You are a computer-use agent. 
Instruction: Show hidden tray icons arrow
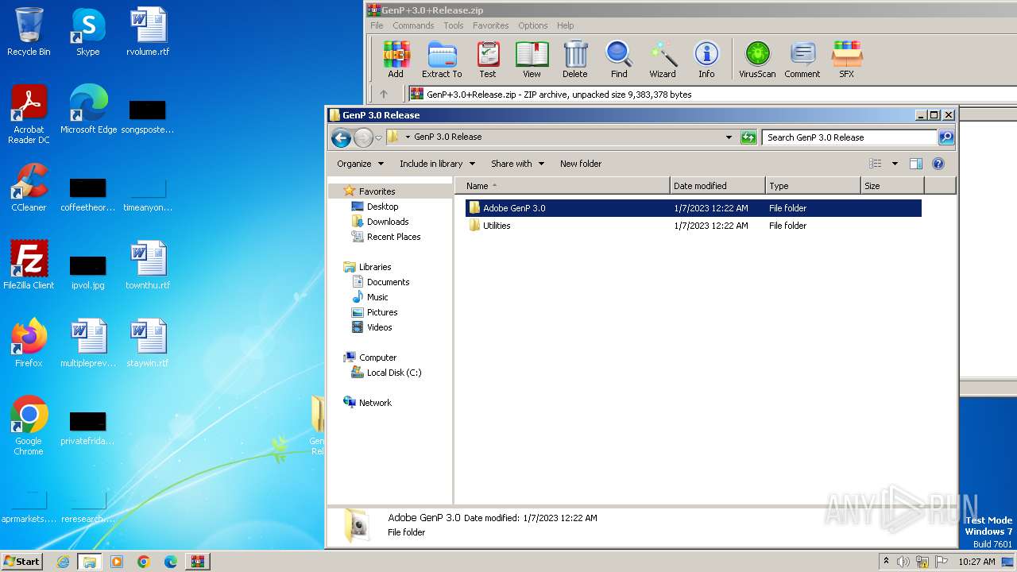886,561
